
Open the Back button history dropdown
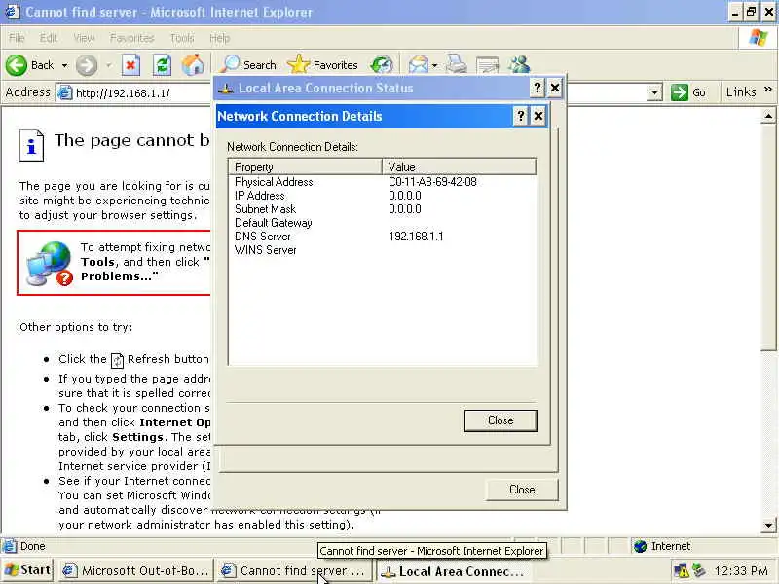click(64, 65)
